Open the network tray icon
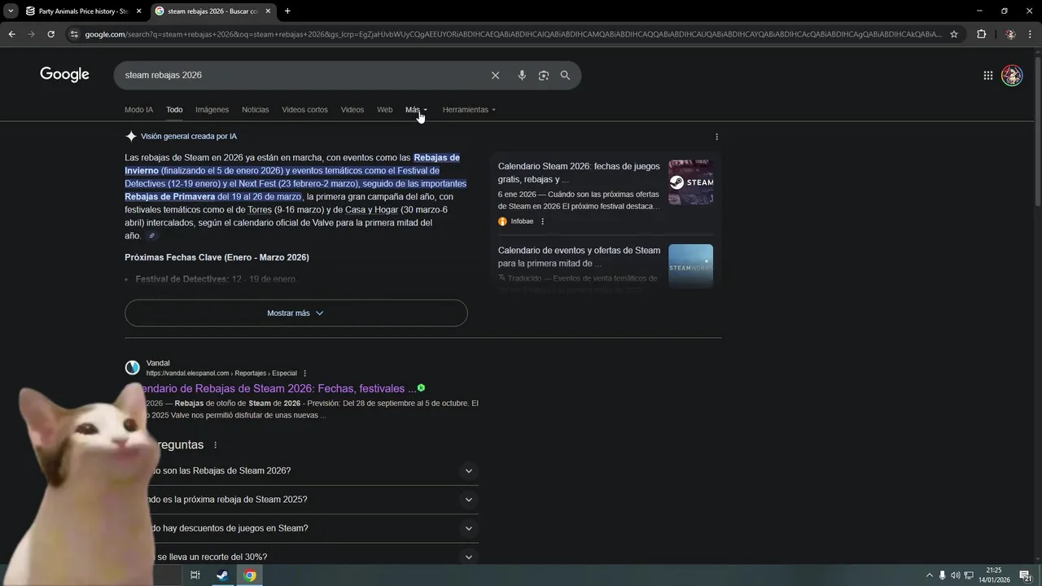Image resolution: width=1042 pixels, height=586 pixels. pos(968,575)
